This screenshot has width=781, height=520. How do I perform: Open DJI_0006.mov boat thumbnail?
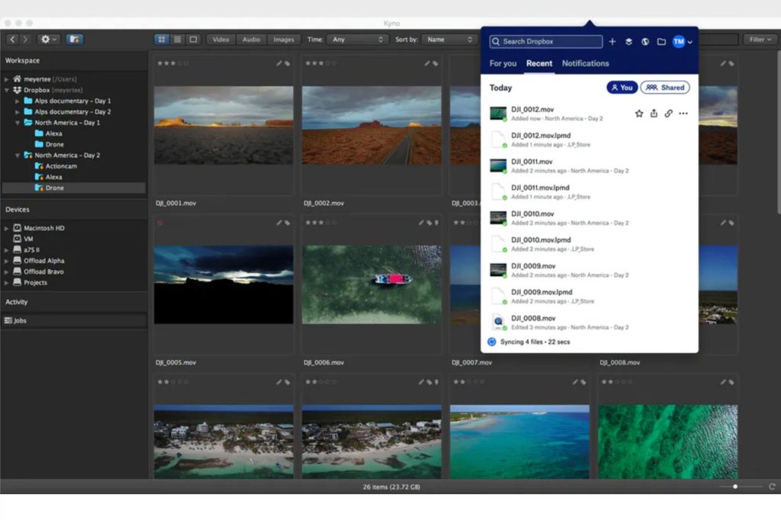[371, 284]
